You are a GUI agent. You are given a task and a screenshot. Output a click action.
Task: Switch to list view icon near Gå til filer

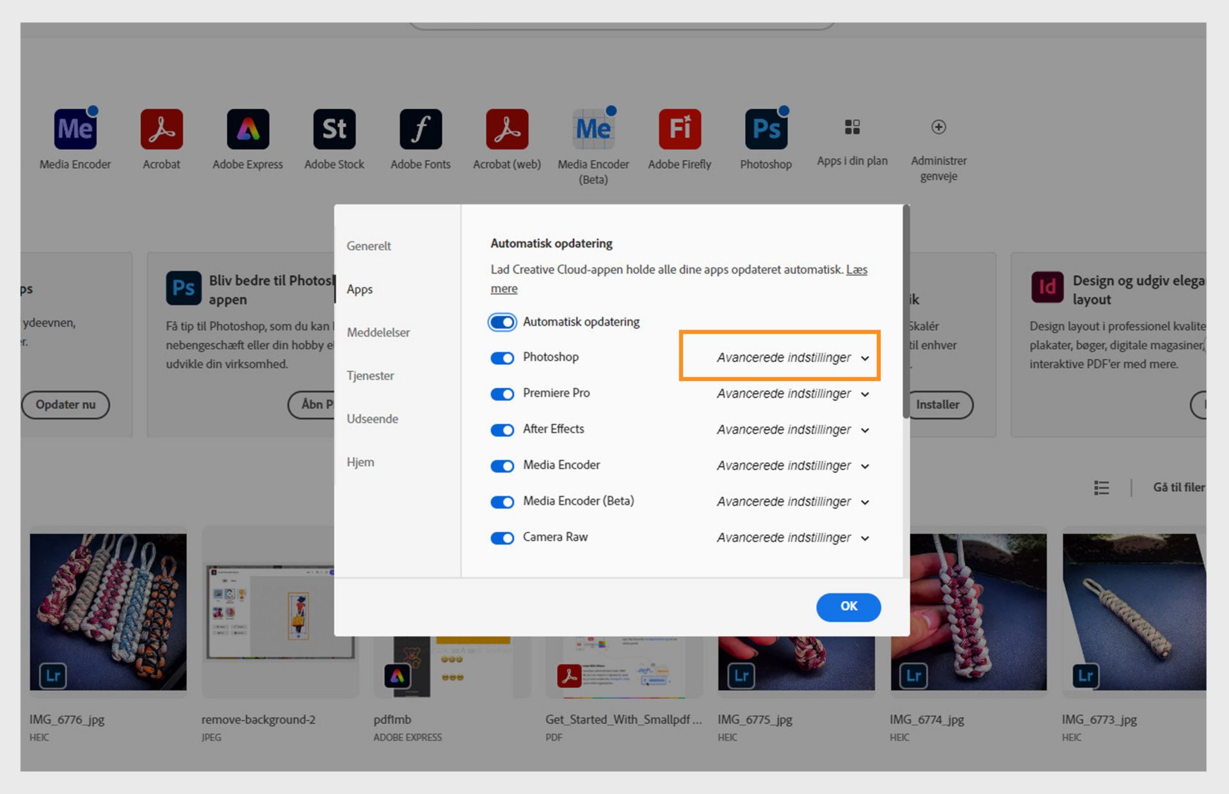[x=1102, y=488]
